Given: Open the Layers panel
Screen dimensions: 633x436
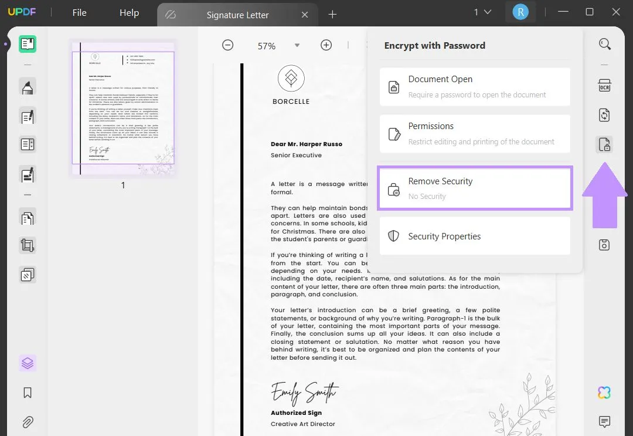Looking at the screenshot, I should pos(27,363).
